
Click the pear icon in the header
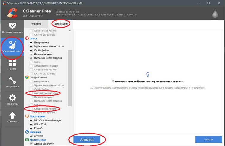point(215,14)
